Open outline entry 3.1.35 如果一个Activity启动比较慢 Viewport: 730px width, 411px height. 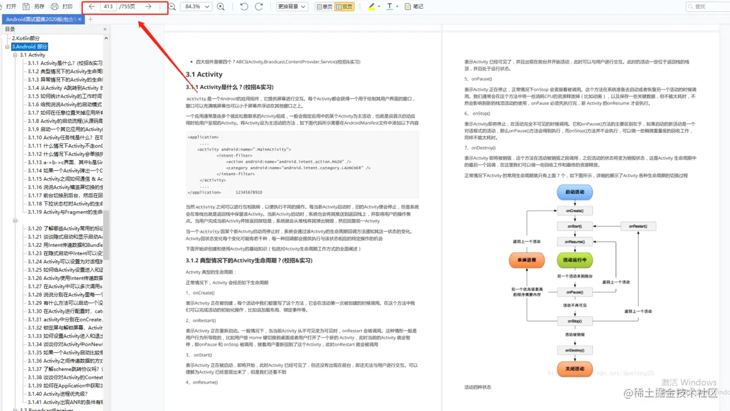[x=65, y=353]
